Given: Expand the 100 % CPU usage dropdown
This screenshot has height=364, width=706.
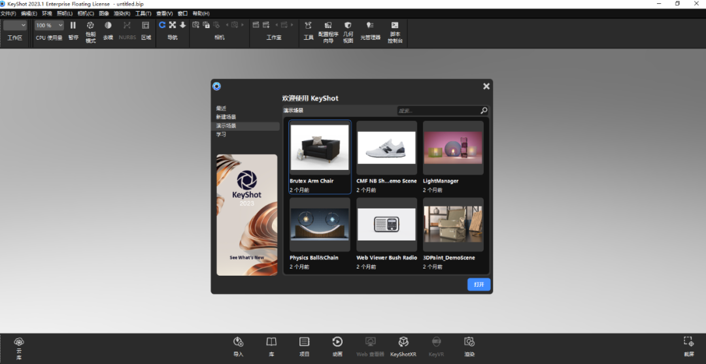Looking at the screenshot, I should tap(49, 25).
